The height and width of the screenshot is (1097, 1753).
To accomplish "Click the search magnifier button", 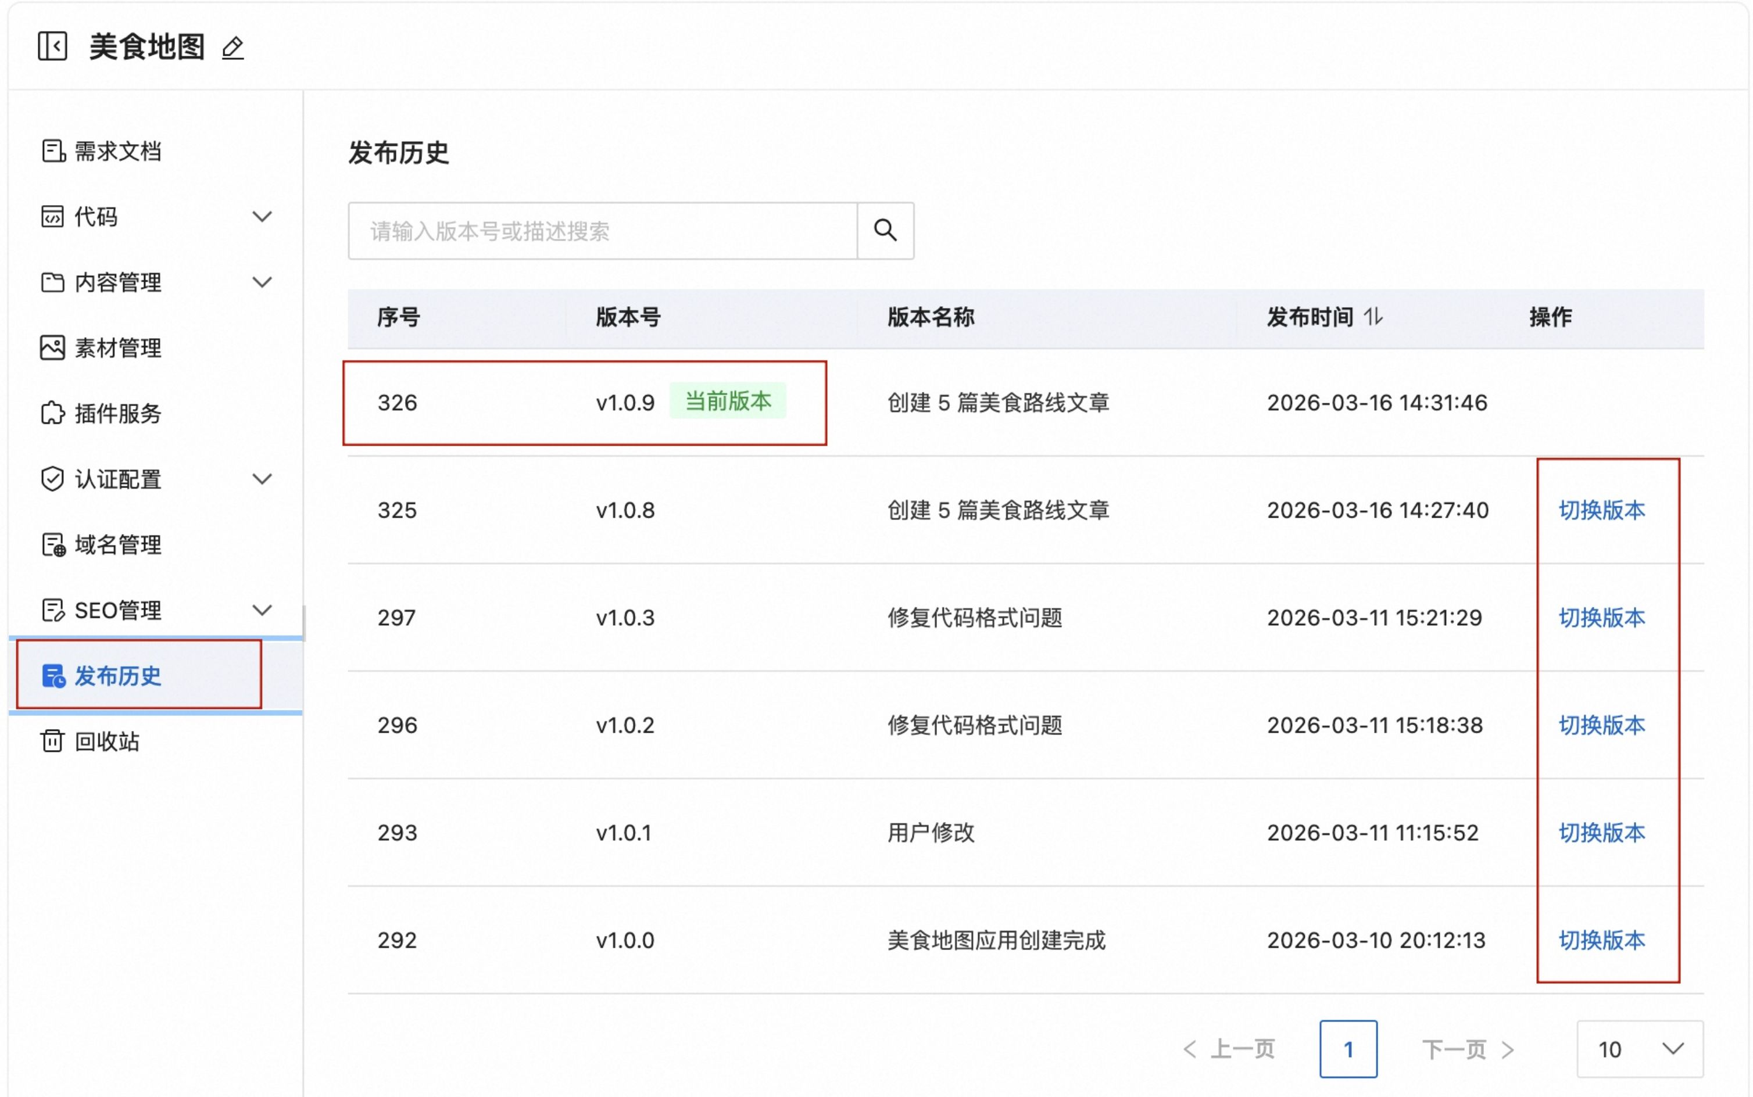I will coord(885,230).
